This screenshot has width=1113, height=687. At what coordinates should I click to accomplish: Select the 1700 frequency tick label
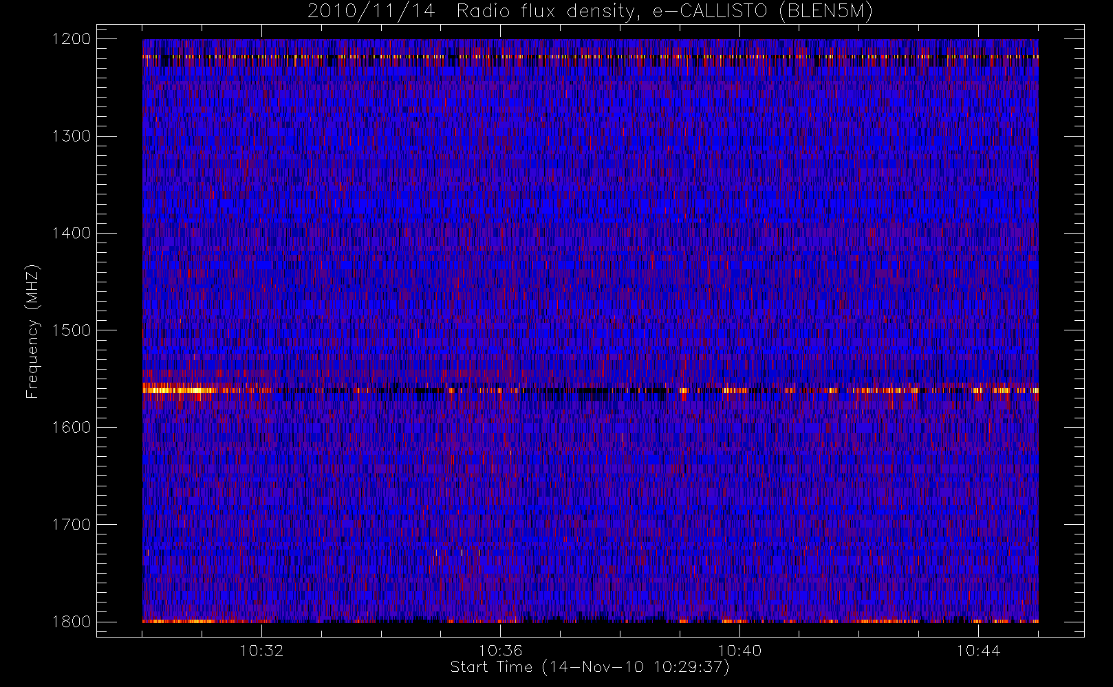pos(72,524)
